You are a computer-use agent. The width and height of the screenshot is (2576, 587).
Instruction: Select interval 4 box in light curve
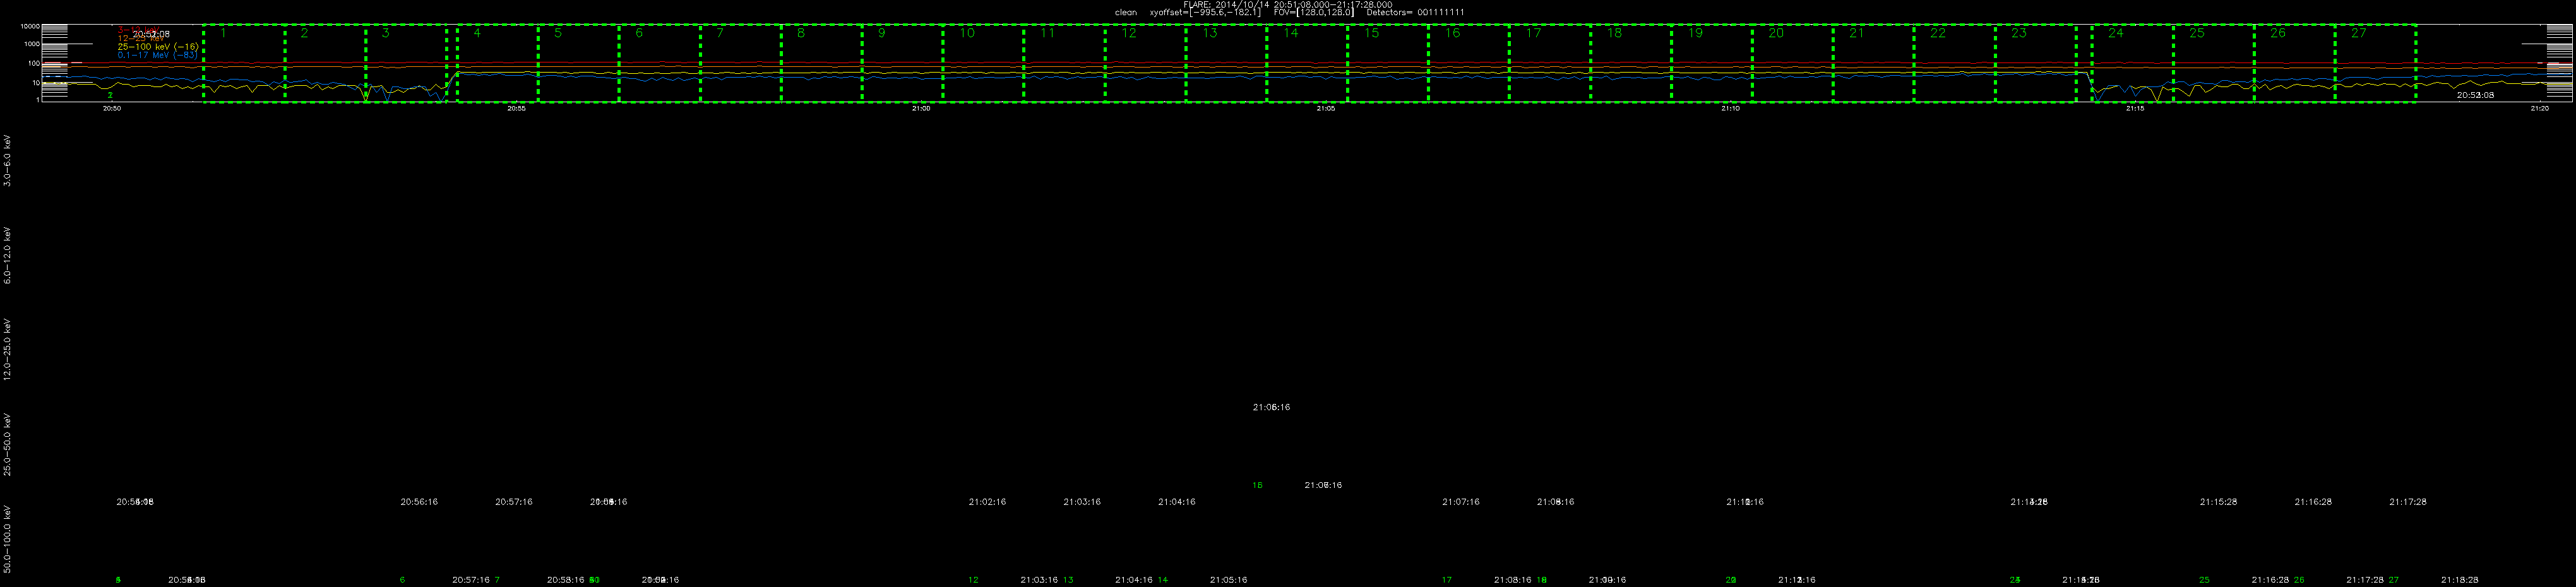click(498, 63)
